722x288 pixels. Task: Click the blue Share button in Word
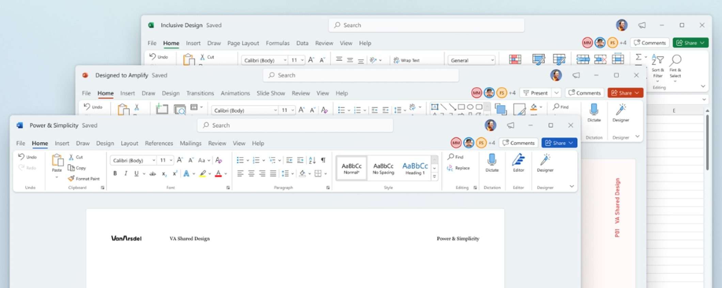pyautogui.click(x=559, y=143)
